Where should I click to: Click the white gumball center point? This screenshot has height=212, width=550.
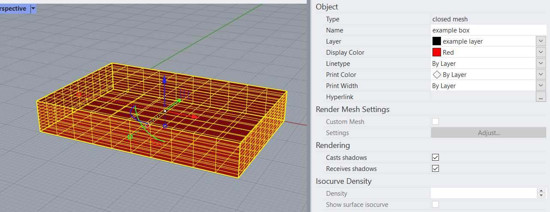pos(165,111)
